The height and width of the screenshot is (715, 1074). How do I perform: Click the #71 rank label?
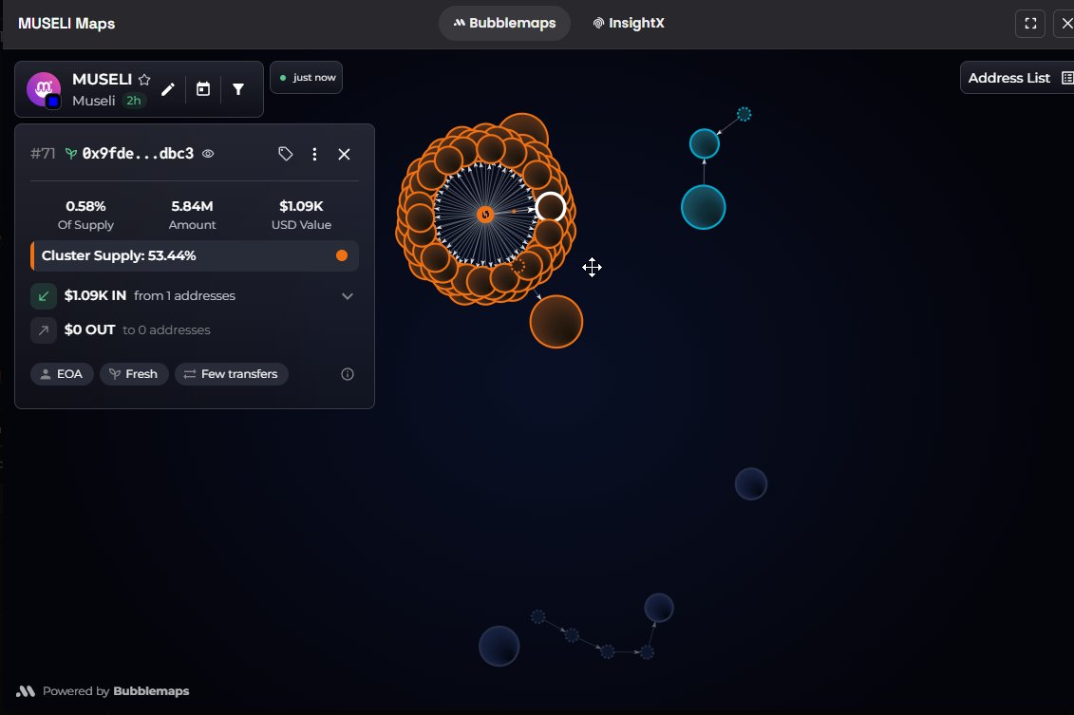click(43, 154)
